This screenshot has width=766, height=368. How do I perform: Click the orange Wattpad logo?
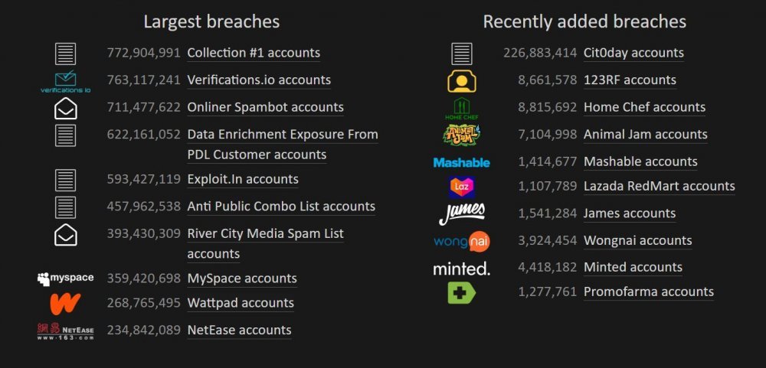(65, 304)
